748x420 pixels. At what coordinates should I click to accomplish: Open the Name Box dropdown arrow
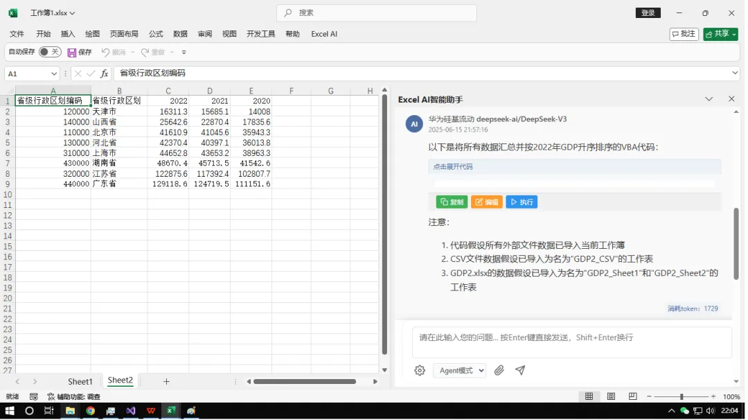click(x=54, y=74)
